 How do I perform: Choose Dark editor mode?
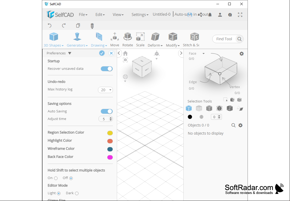pos(77,193)
